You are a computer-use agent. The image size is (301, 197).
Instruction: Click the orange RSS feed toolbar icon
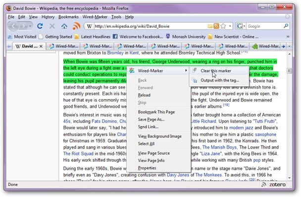(x=76, y=26)
